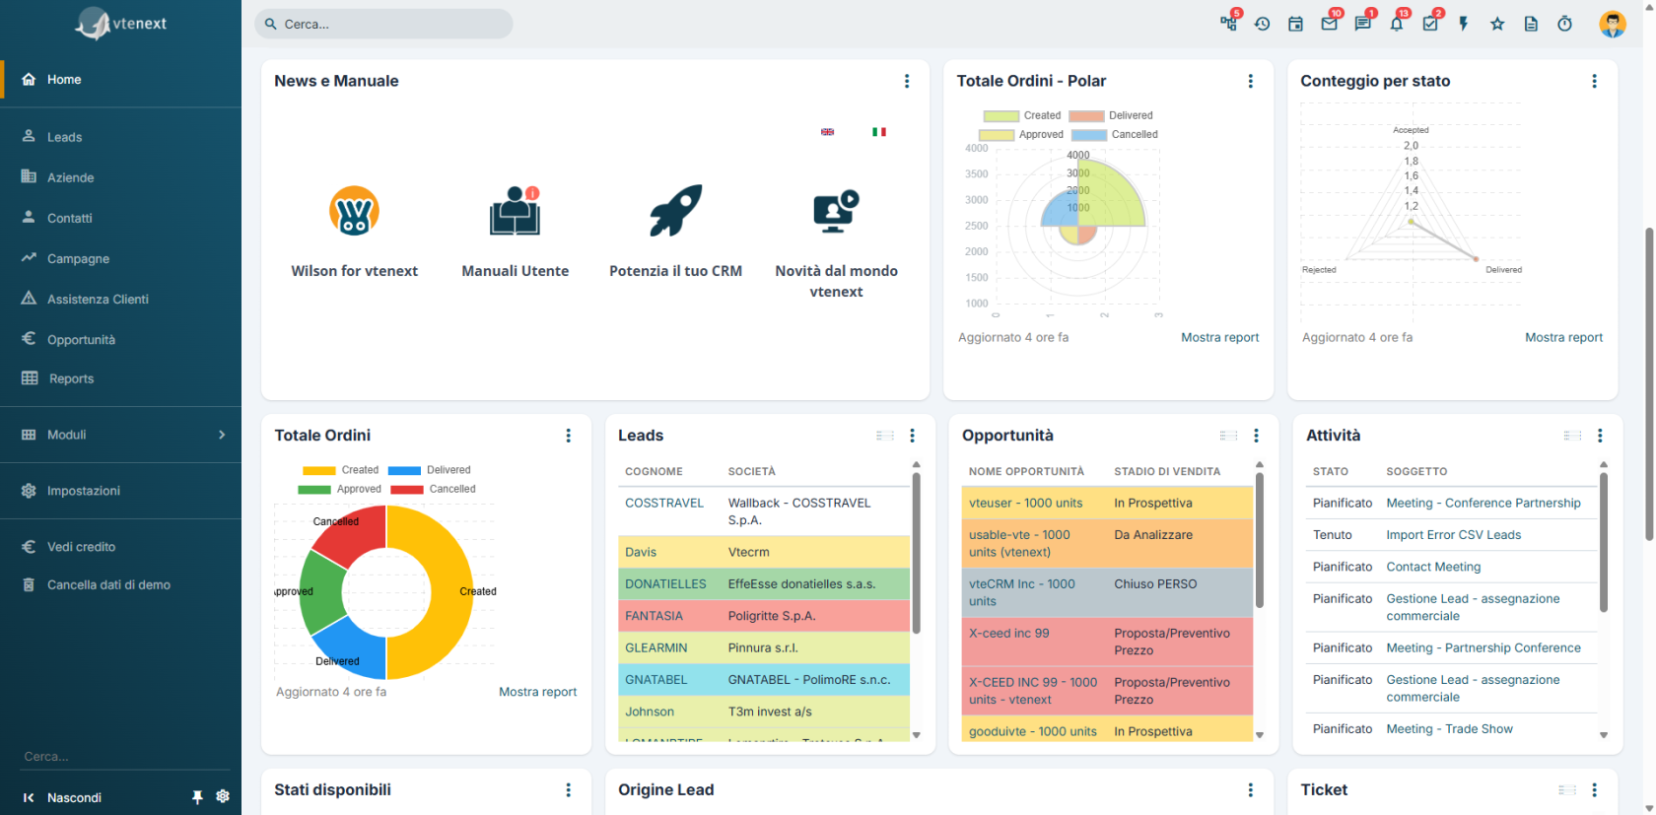This screenshot has width=1656, height=815.
Task: Click the list view icon in Ticket widget
Action: [1567, 790]
